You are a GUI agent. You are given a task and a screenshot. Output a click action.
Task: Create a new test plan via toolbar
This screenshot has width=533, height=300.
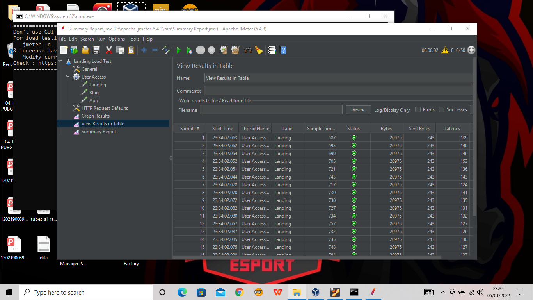click(x=64, y=50)
